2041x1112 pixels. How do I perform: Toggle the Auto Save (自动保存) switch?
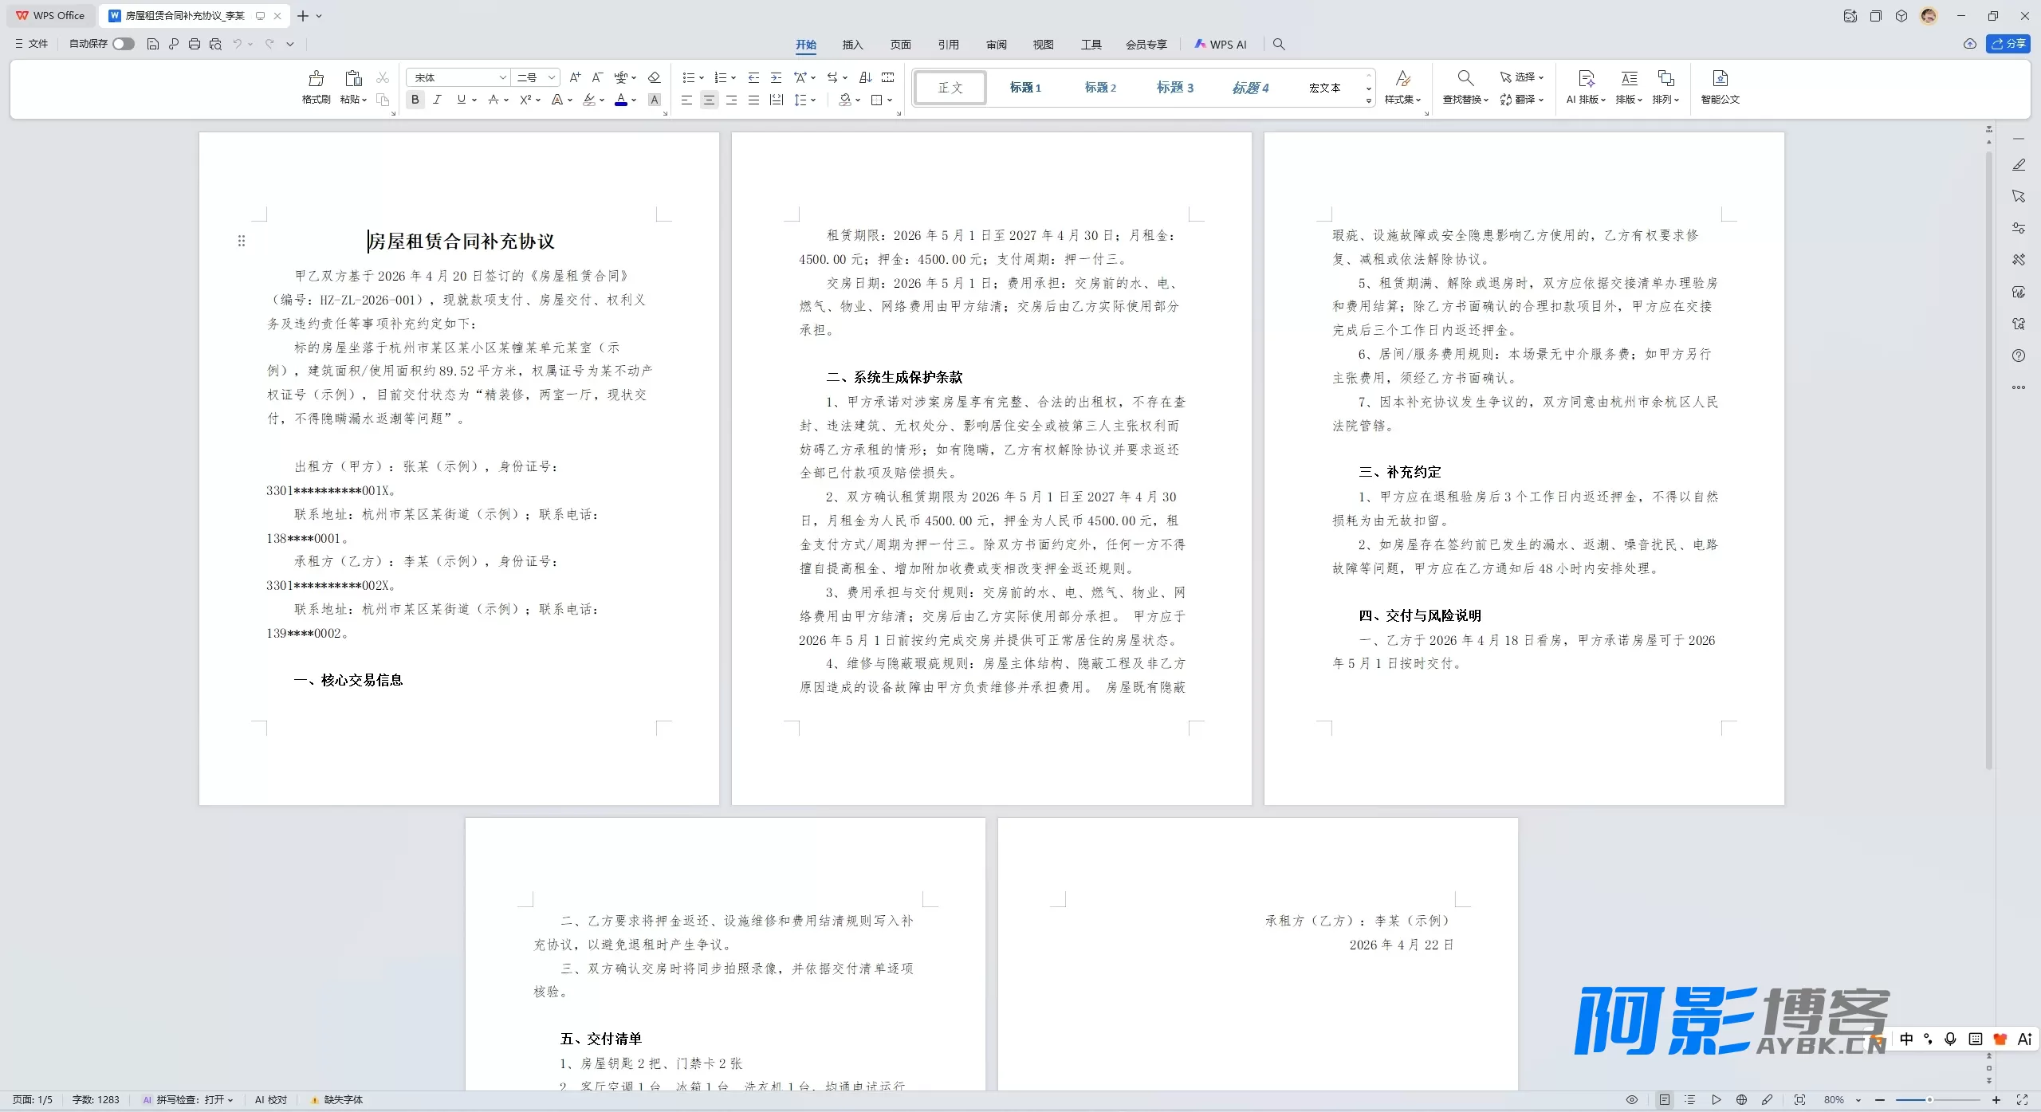(124, 44)
